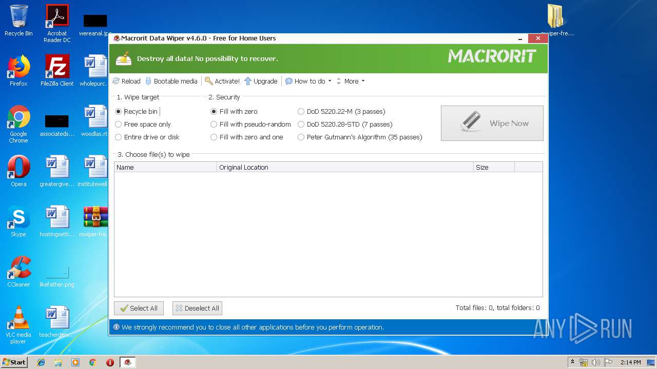Select associateds desktop file icon
This screenshot has width=657, height=369.
(57, 126)
